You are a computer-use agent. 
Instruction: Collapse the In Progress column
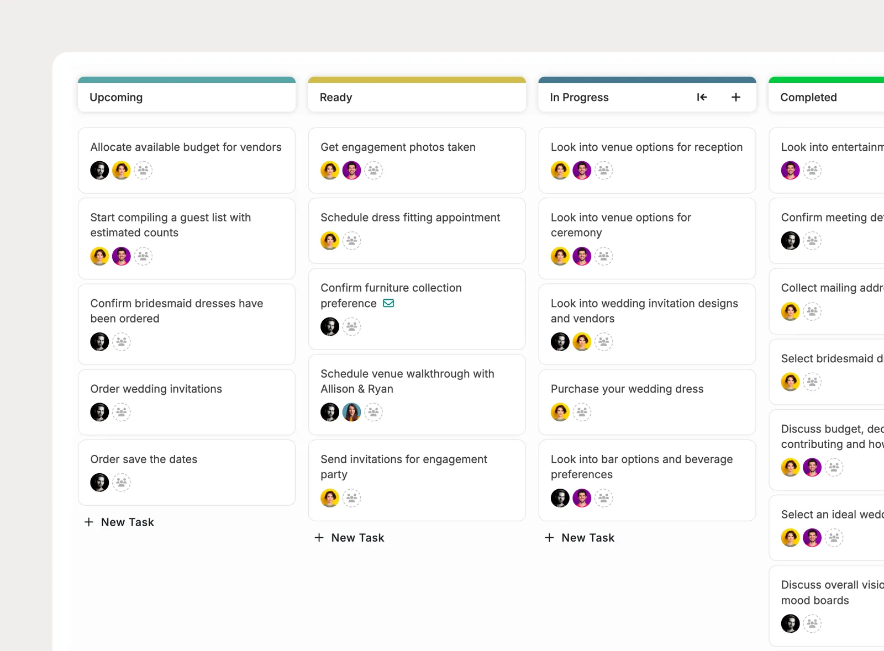[x=702, y=97]
